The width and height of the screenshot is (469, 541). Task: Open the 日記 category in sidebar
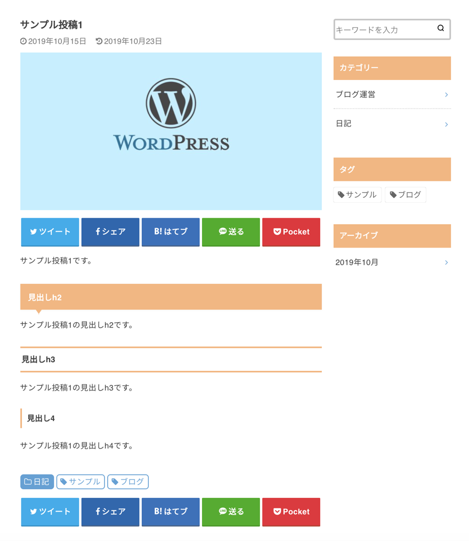(x=392, y=124)
